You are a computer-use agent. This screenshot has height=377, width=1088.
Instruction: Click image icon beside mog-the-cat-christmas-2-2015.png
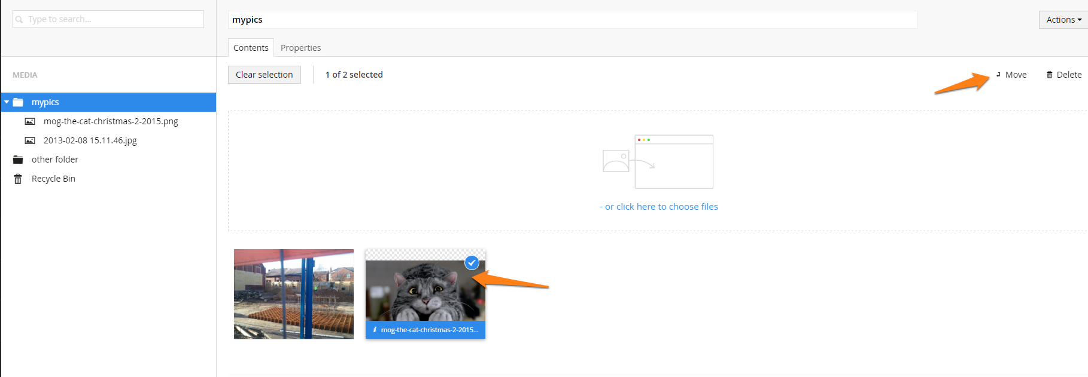pyautogui.click(x=29, y=121)
